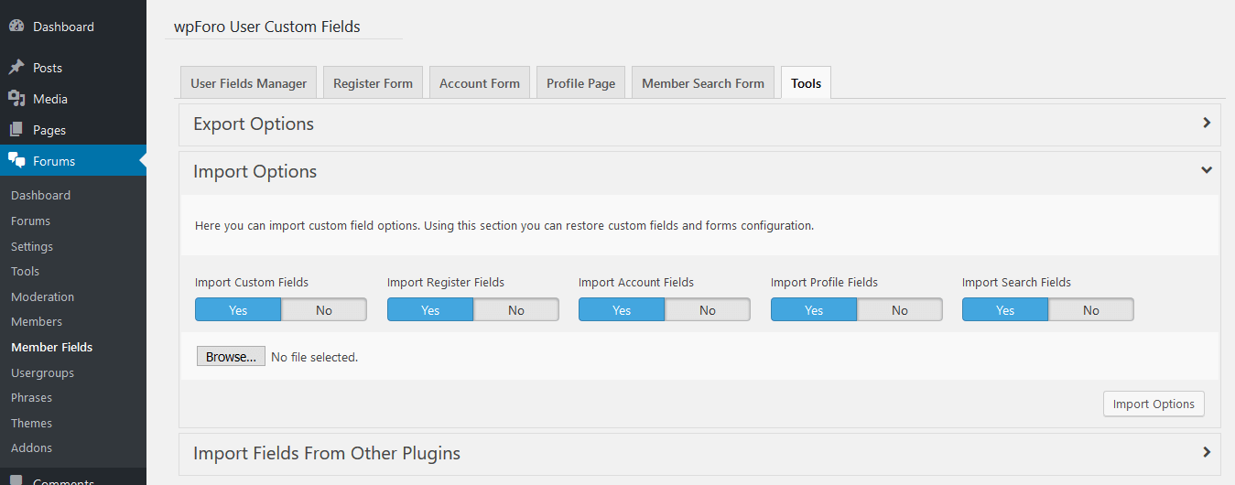The image size is (1235, 485).
Task: Expand Import Fields From Other Plugins
Action: (x=1207, y=452)
